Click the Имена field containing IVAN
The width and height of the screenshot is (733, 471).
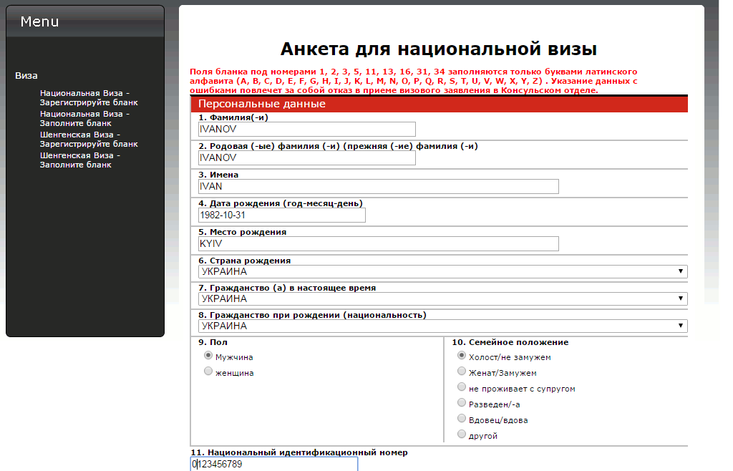(x=378, y=186)
